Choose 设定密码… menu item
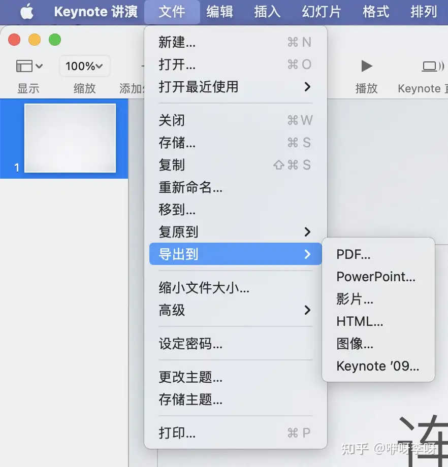The height and width of the screenshot is (467, 448). click(x=236, y=344)
